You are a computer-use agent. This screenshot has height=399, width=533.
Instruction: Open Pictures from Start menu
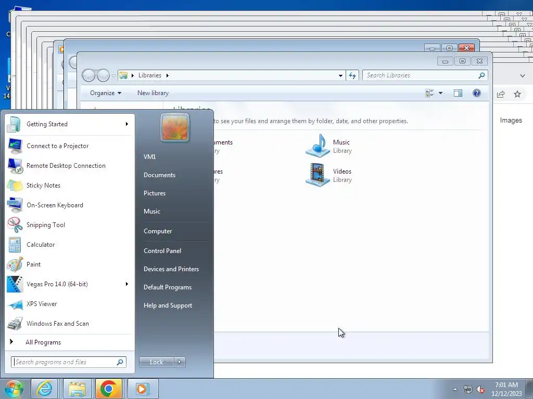point(155,193)
